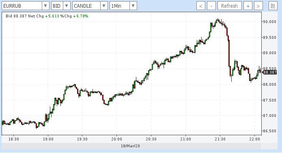Click the 19:00 time axis label
Image resolution: width=282 pixels, height=153 pixels.
coord(48,139)
